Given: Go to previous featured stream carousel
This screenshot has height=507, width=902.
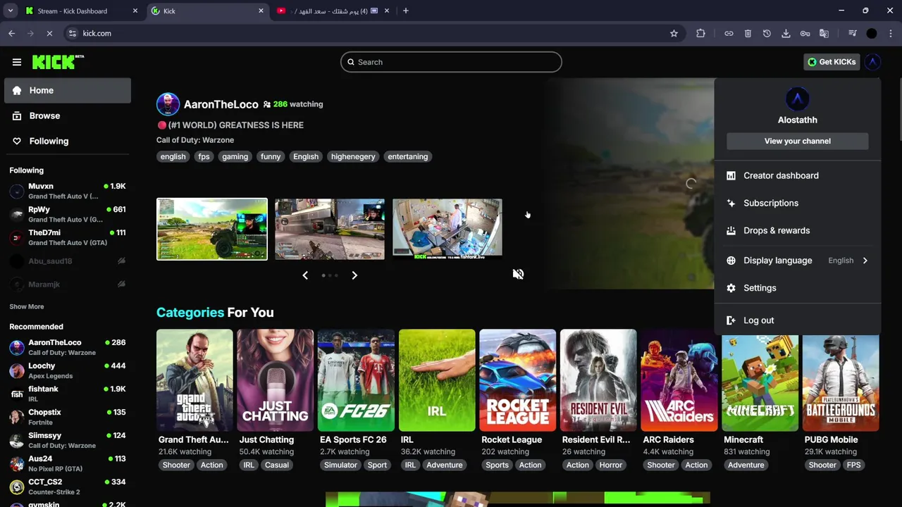Looking at the screenshot, I should (305, 275).
